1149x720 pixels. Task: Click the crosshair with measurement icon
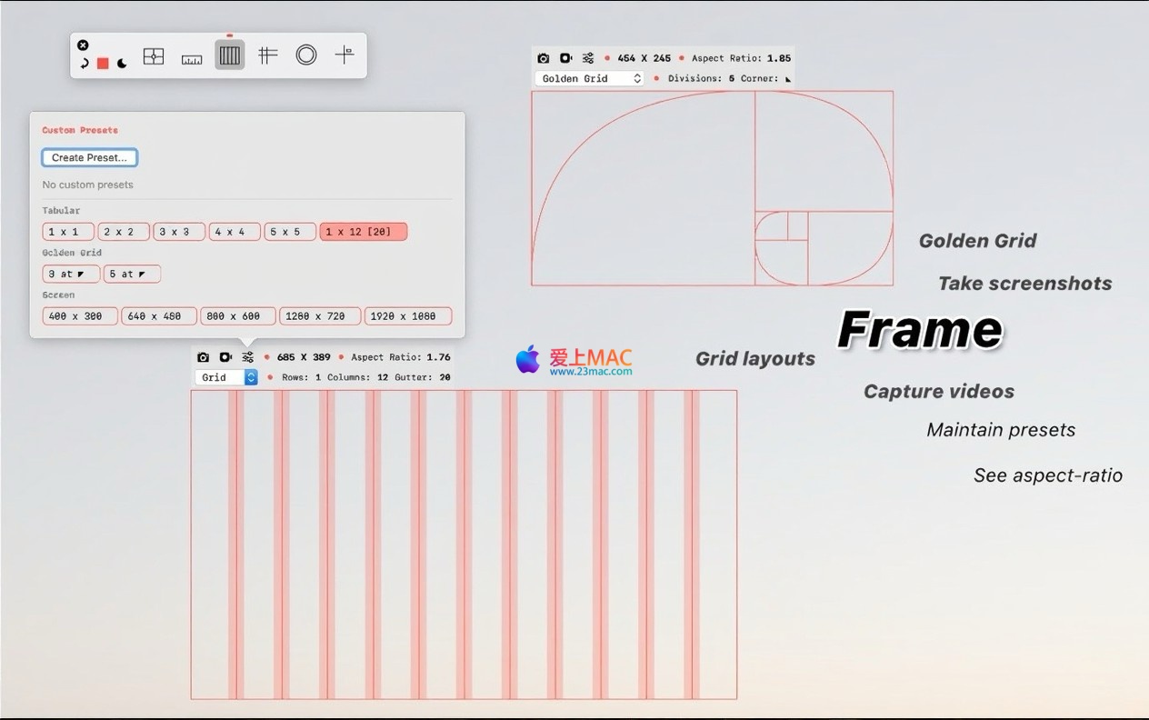click(x=345, y=55)
